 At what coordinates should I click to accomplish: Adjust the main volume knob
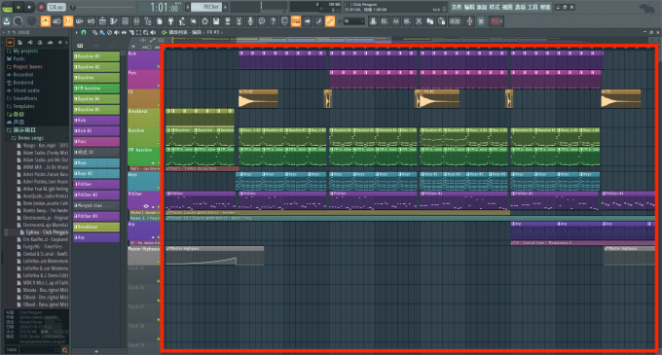tap(18, 21)
